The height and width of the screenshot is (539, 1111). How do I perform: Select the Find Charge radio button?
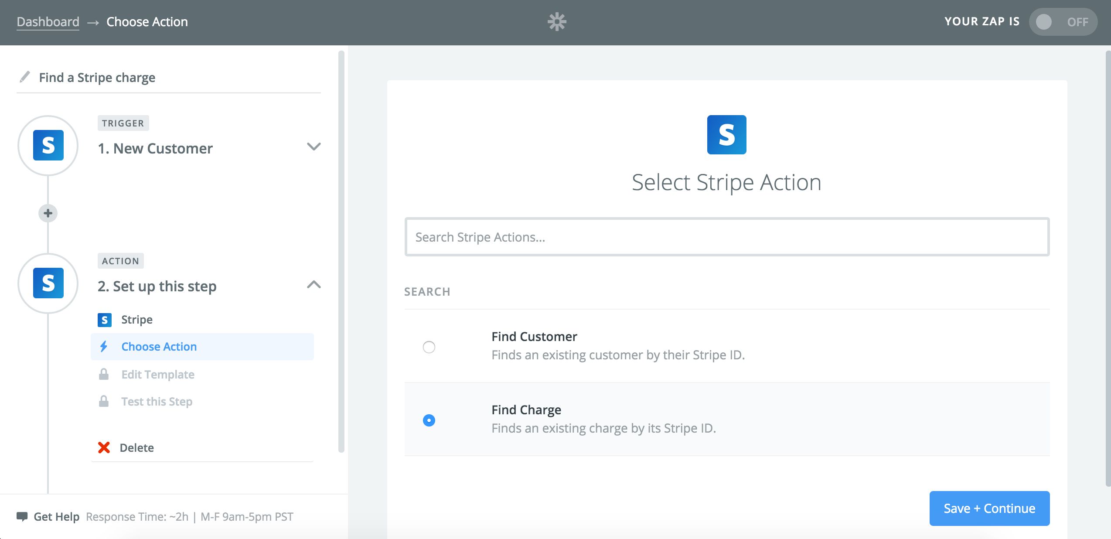(x=429, y=420)
